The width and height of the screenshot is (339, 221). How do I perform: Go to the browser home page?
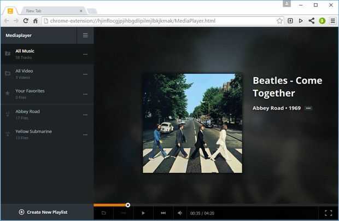(36, 21)
